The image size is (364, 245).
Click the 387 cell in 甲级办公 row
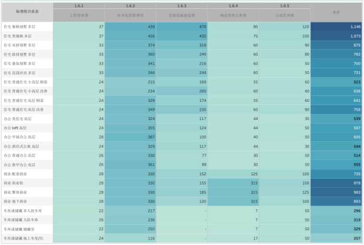pyautogui.click(x=130, y=137)
